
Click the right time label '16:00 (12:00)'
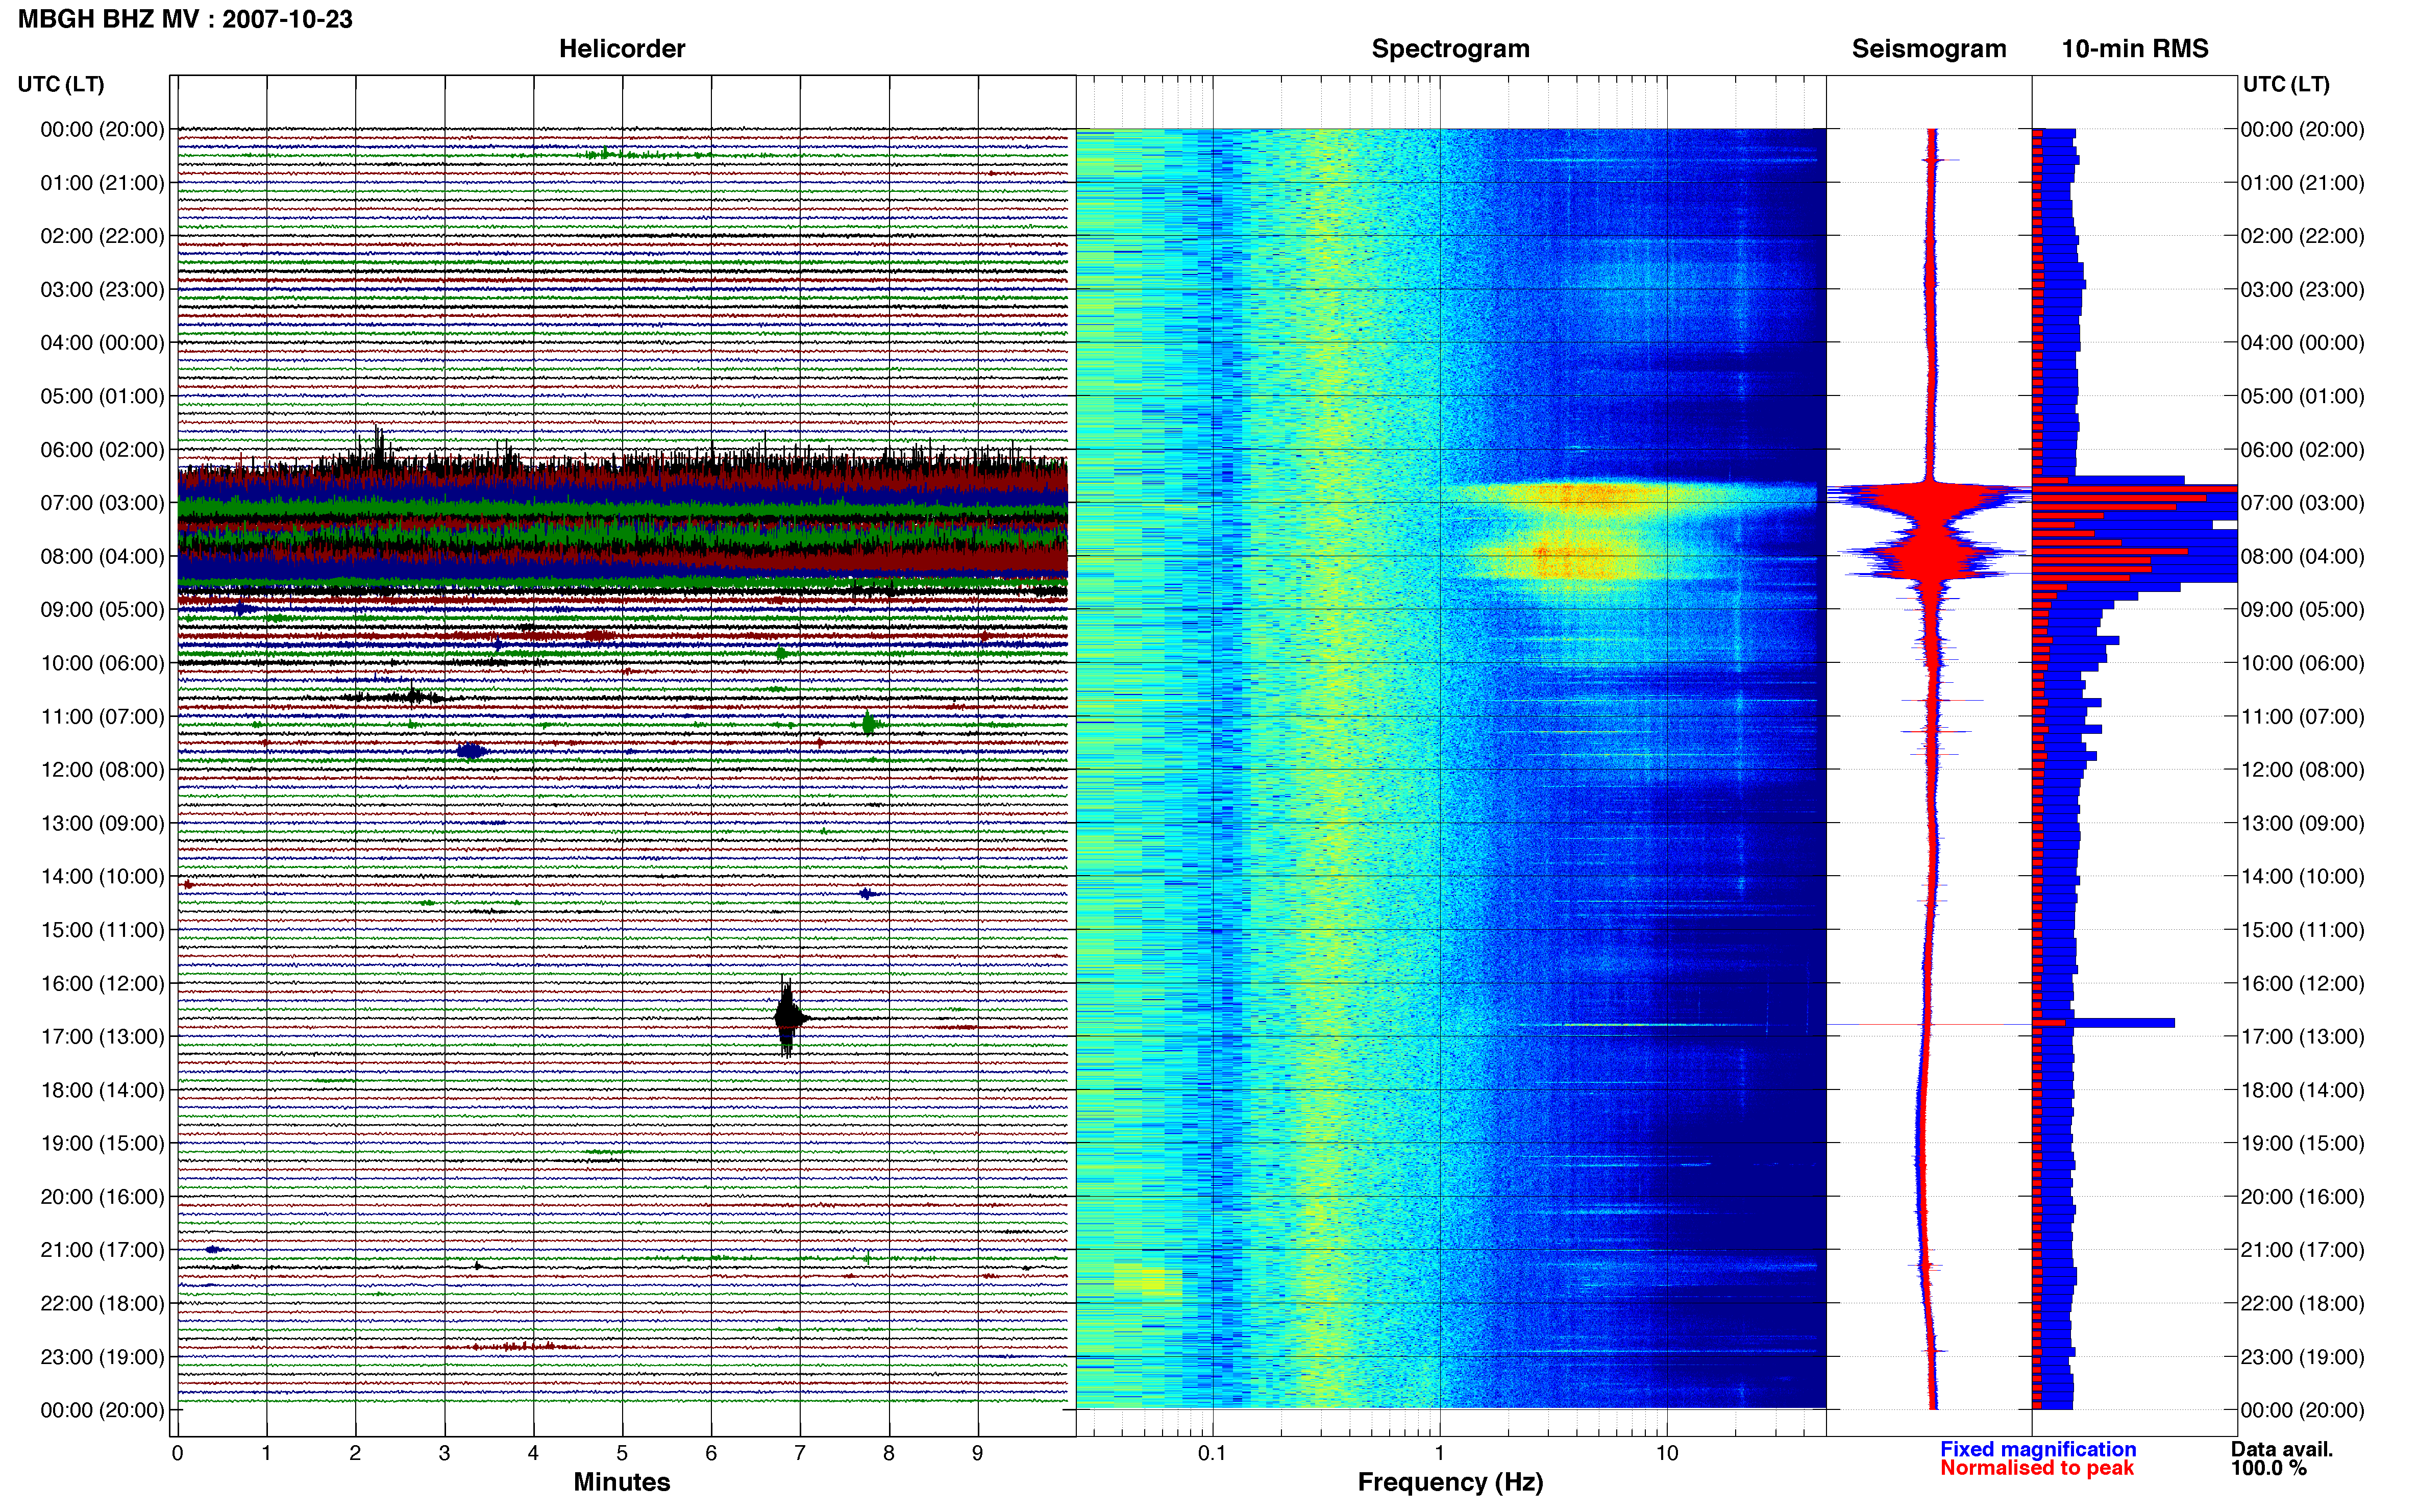[2302, 984]
